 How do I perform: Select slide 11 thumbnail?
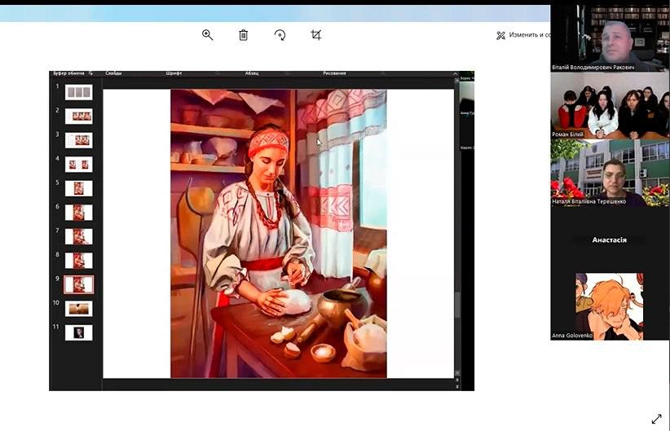tap(78, 332)
